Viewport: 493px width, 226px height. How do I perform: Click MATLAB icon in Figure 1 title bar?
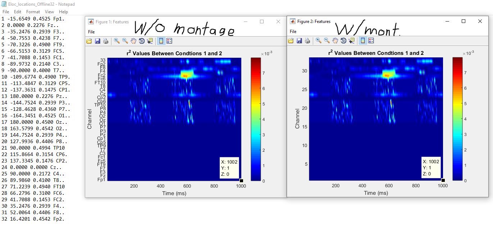pyautogui.click(x=91, y=22)
